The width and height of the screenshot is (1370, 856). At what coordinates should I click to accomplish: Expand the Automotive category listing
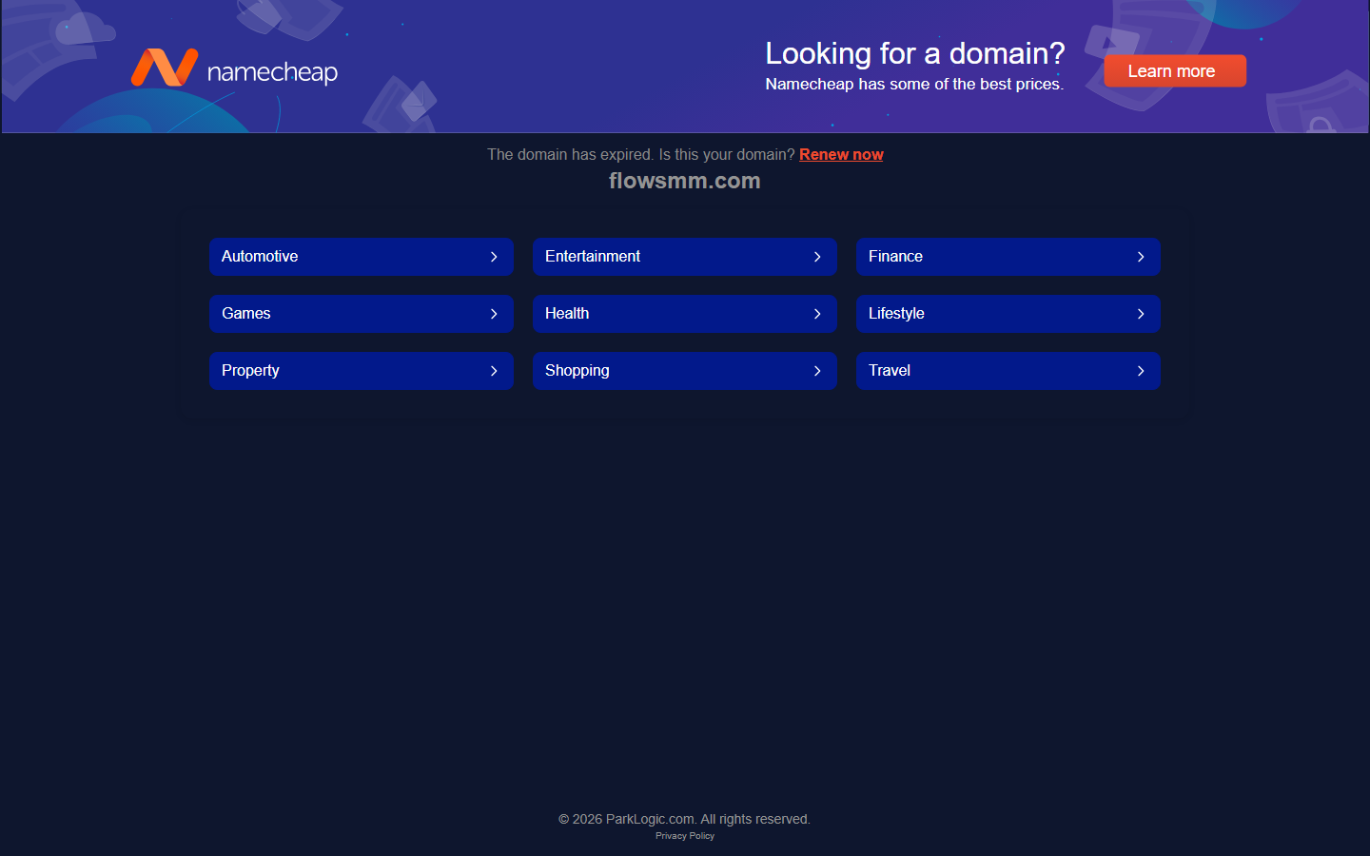pyautogui.click(x=362, y=257)
